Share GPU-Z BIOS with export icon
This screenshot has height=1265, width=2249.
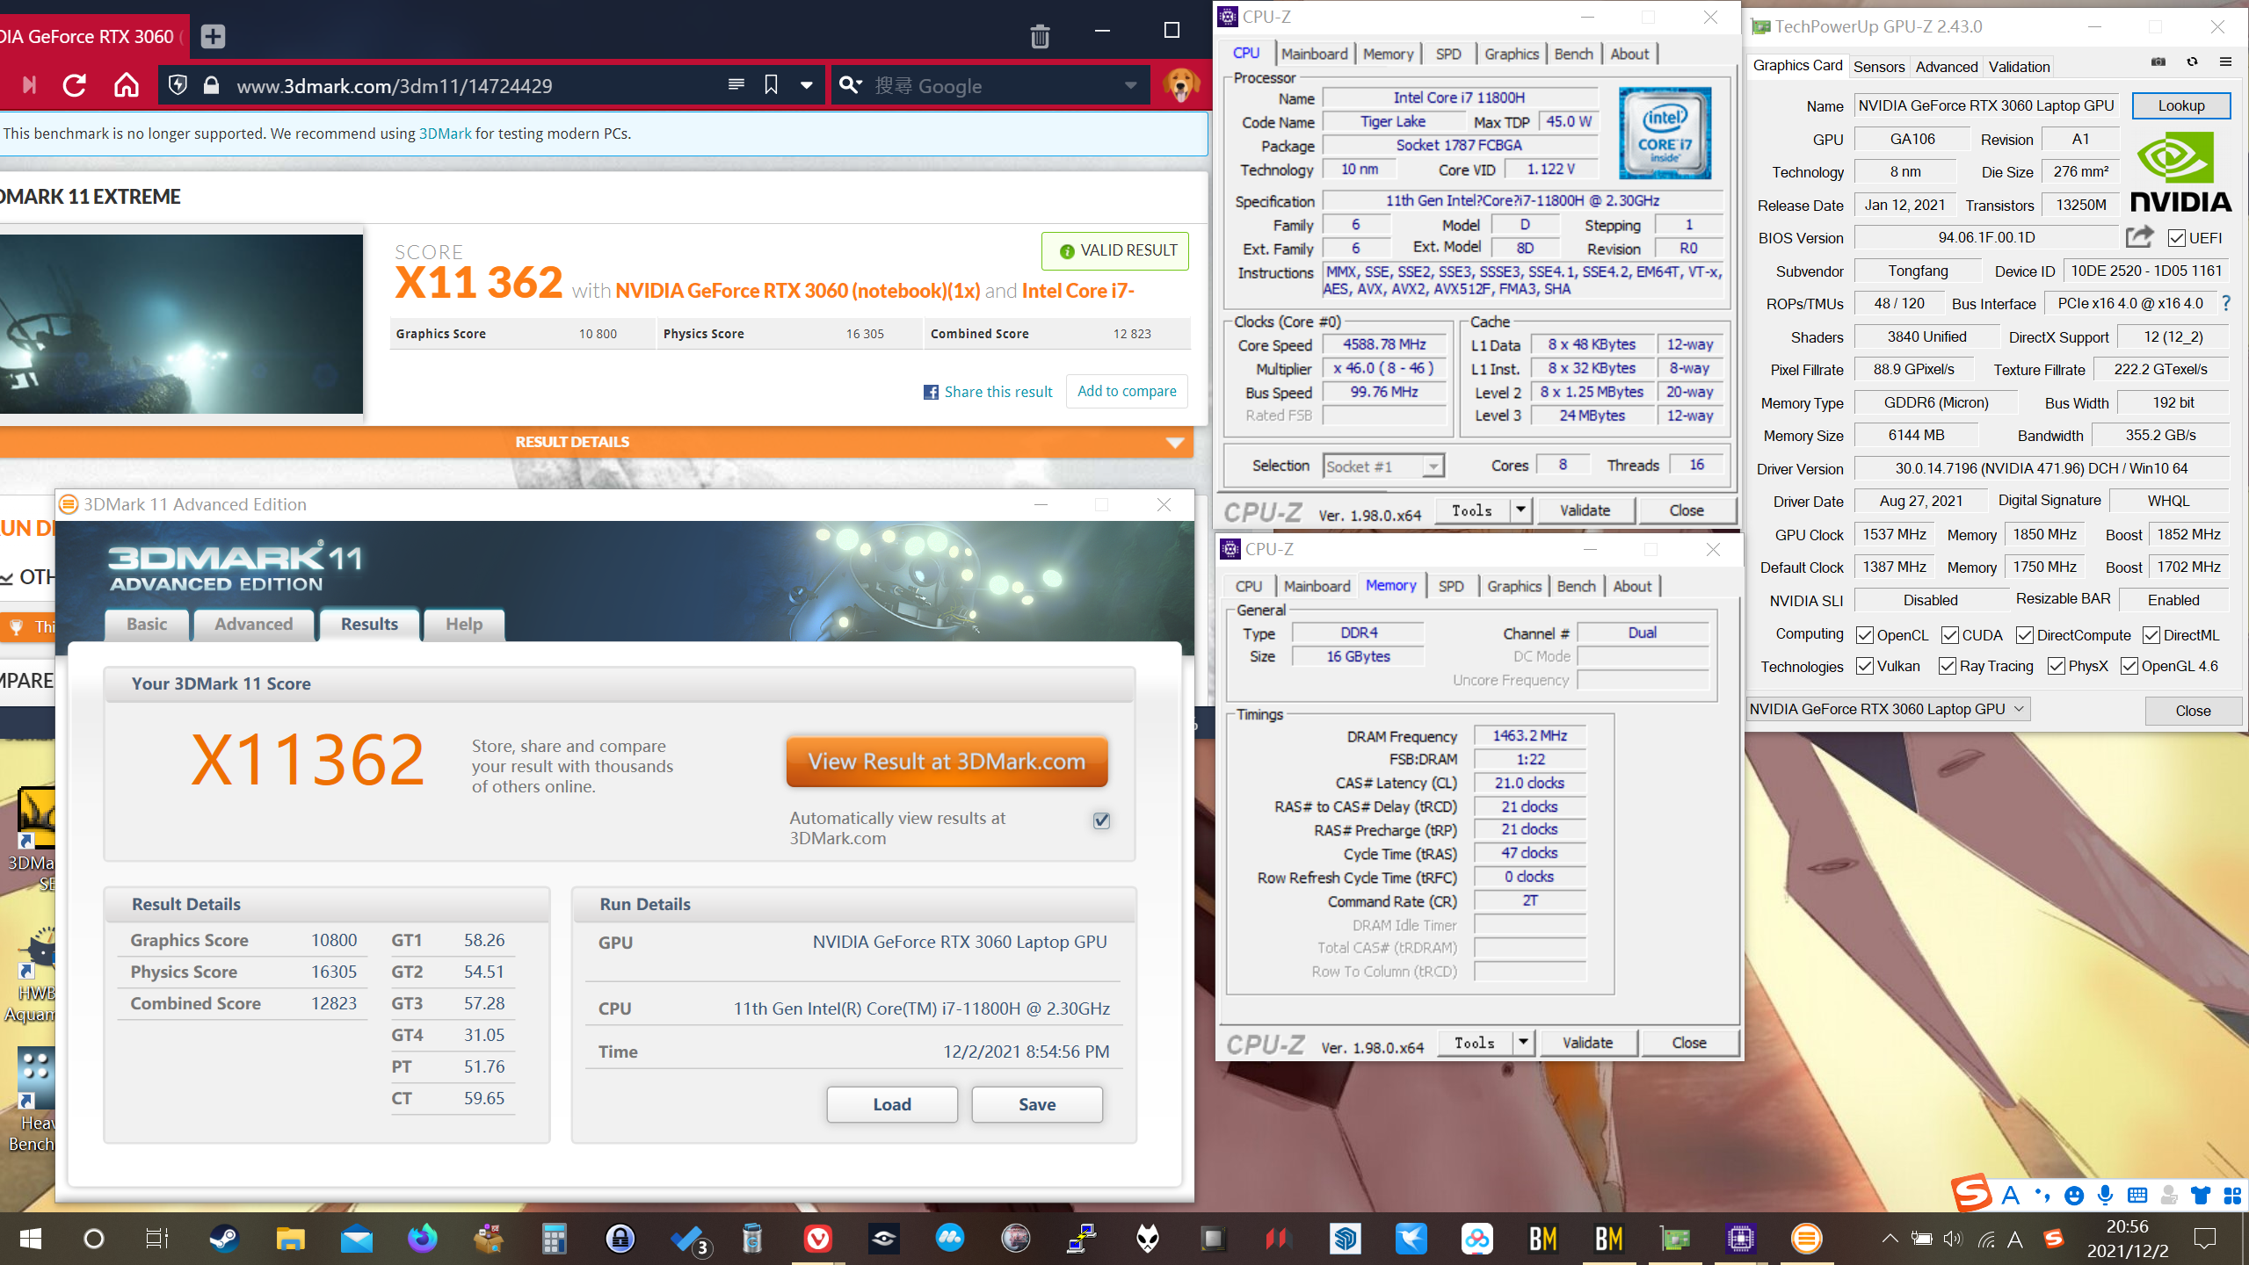[x=2140, y=237]
